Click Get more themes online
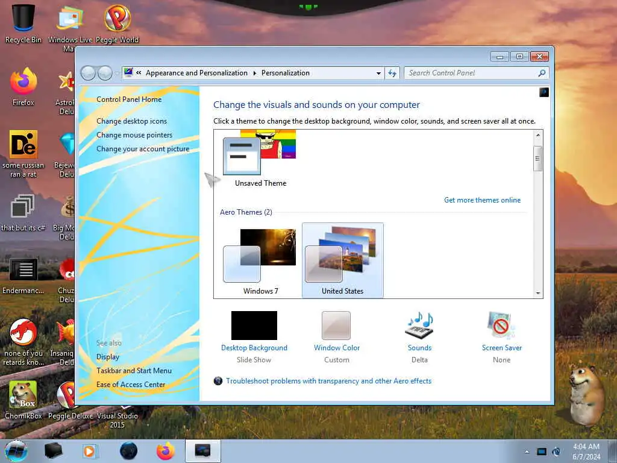 click(x=482, y=200)
